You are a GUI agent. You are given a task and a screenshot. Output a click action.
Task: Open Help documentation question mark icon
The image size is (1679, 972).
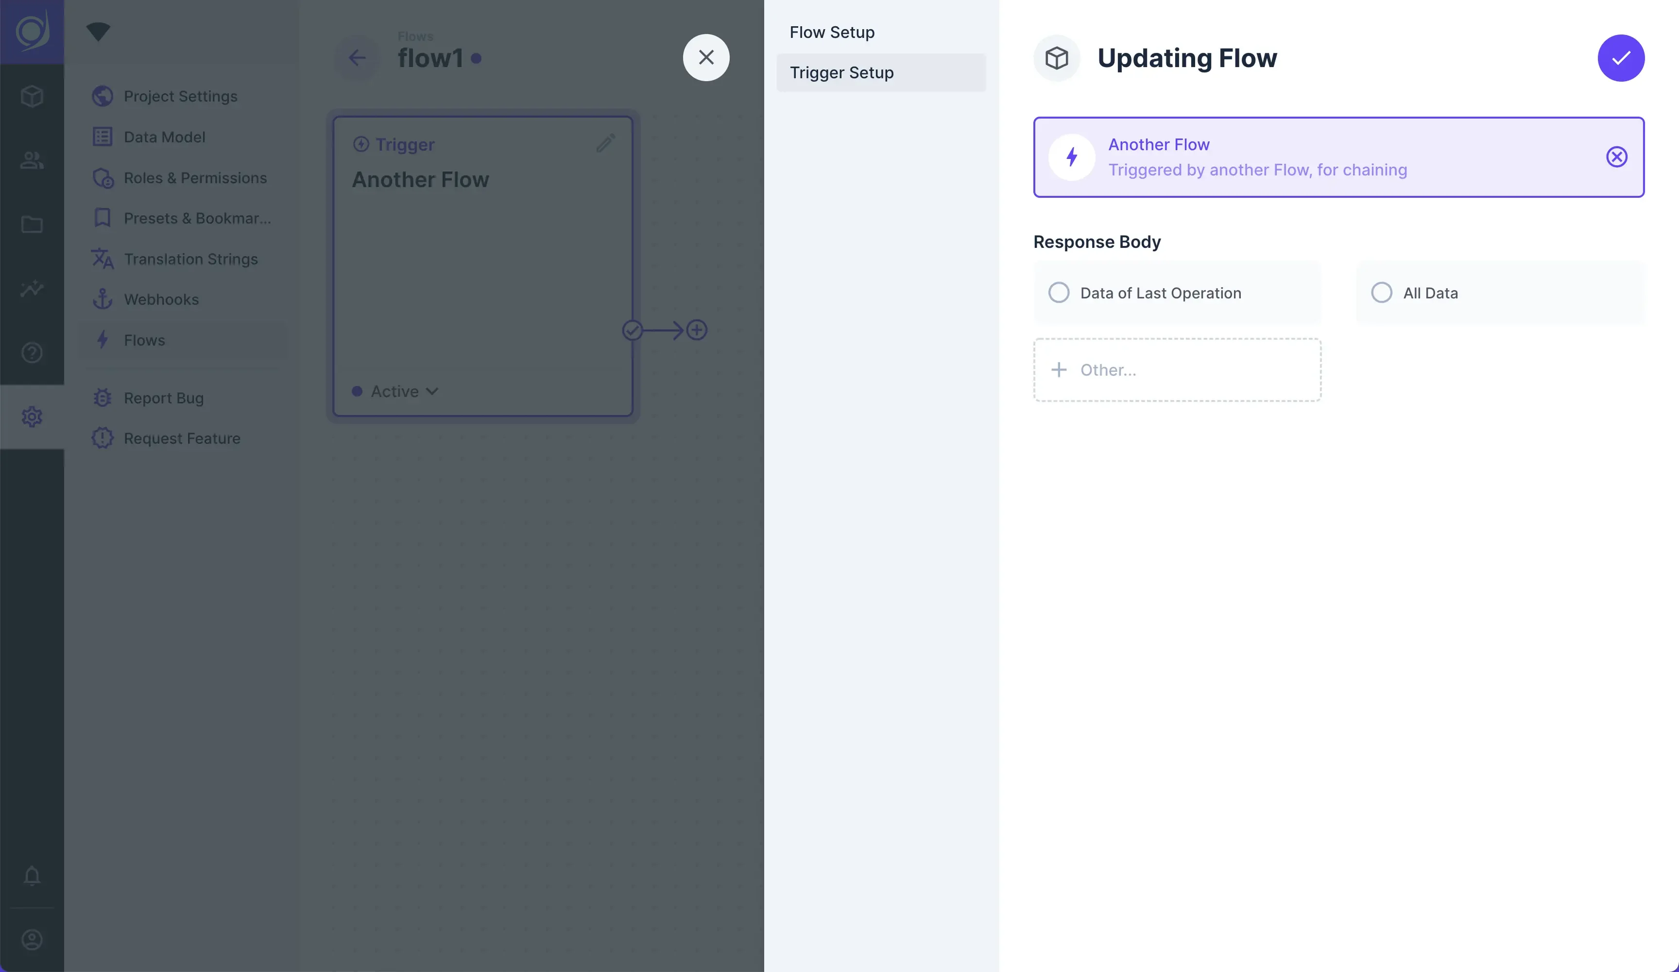(x=32, y=352)
